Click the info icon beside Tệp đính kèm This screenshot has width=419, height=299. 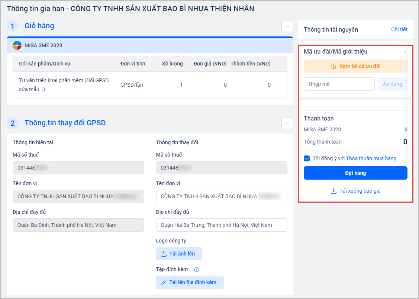pyautogui.click(x=197, y=270)
